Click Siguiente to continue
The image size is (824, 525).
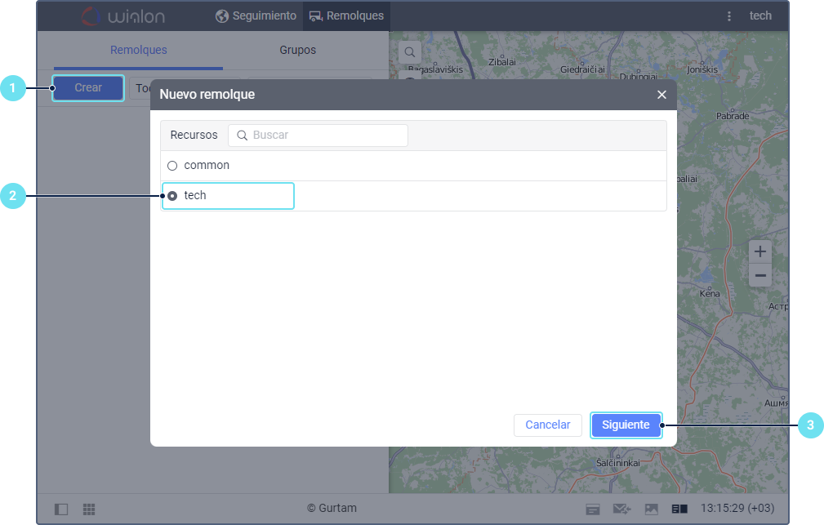626,425
